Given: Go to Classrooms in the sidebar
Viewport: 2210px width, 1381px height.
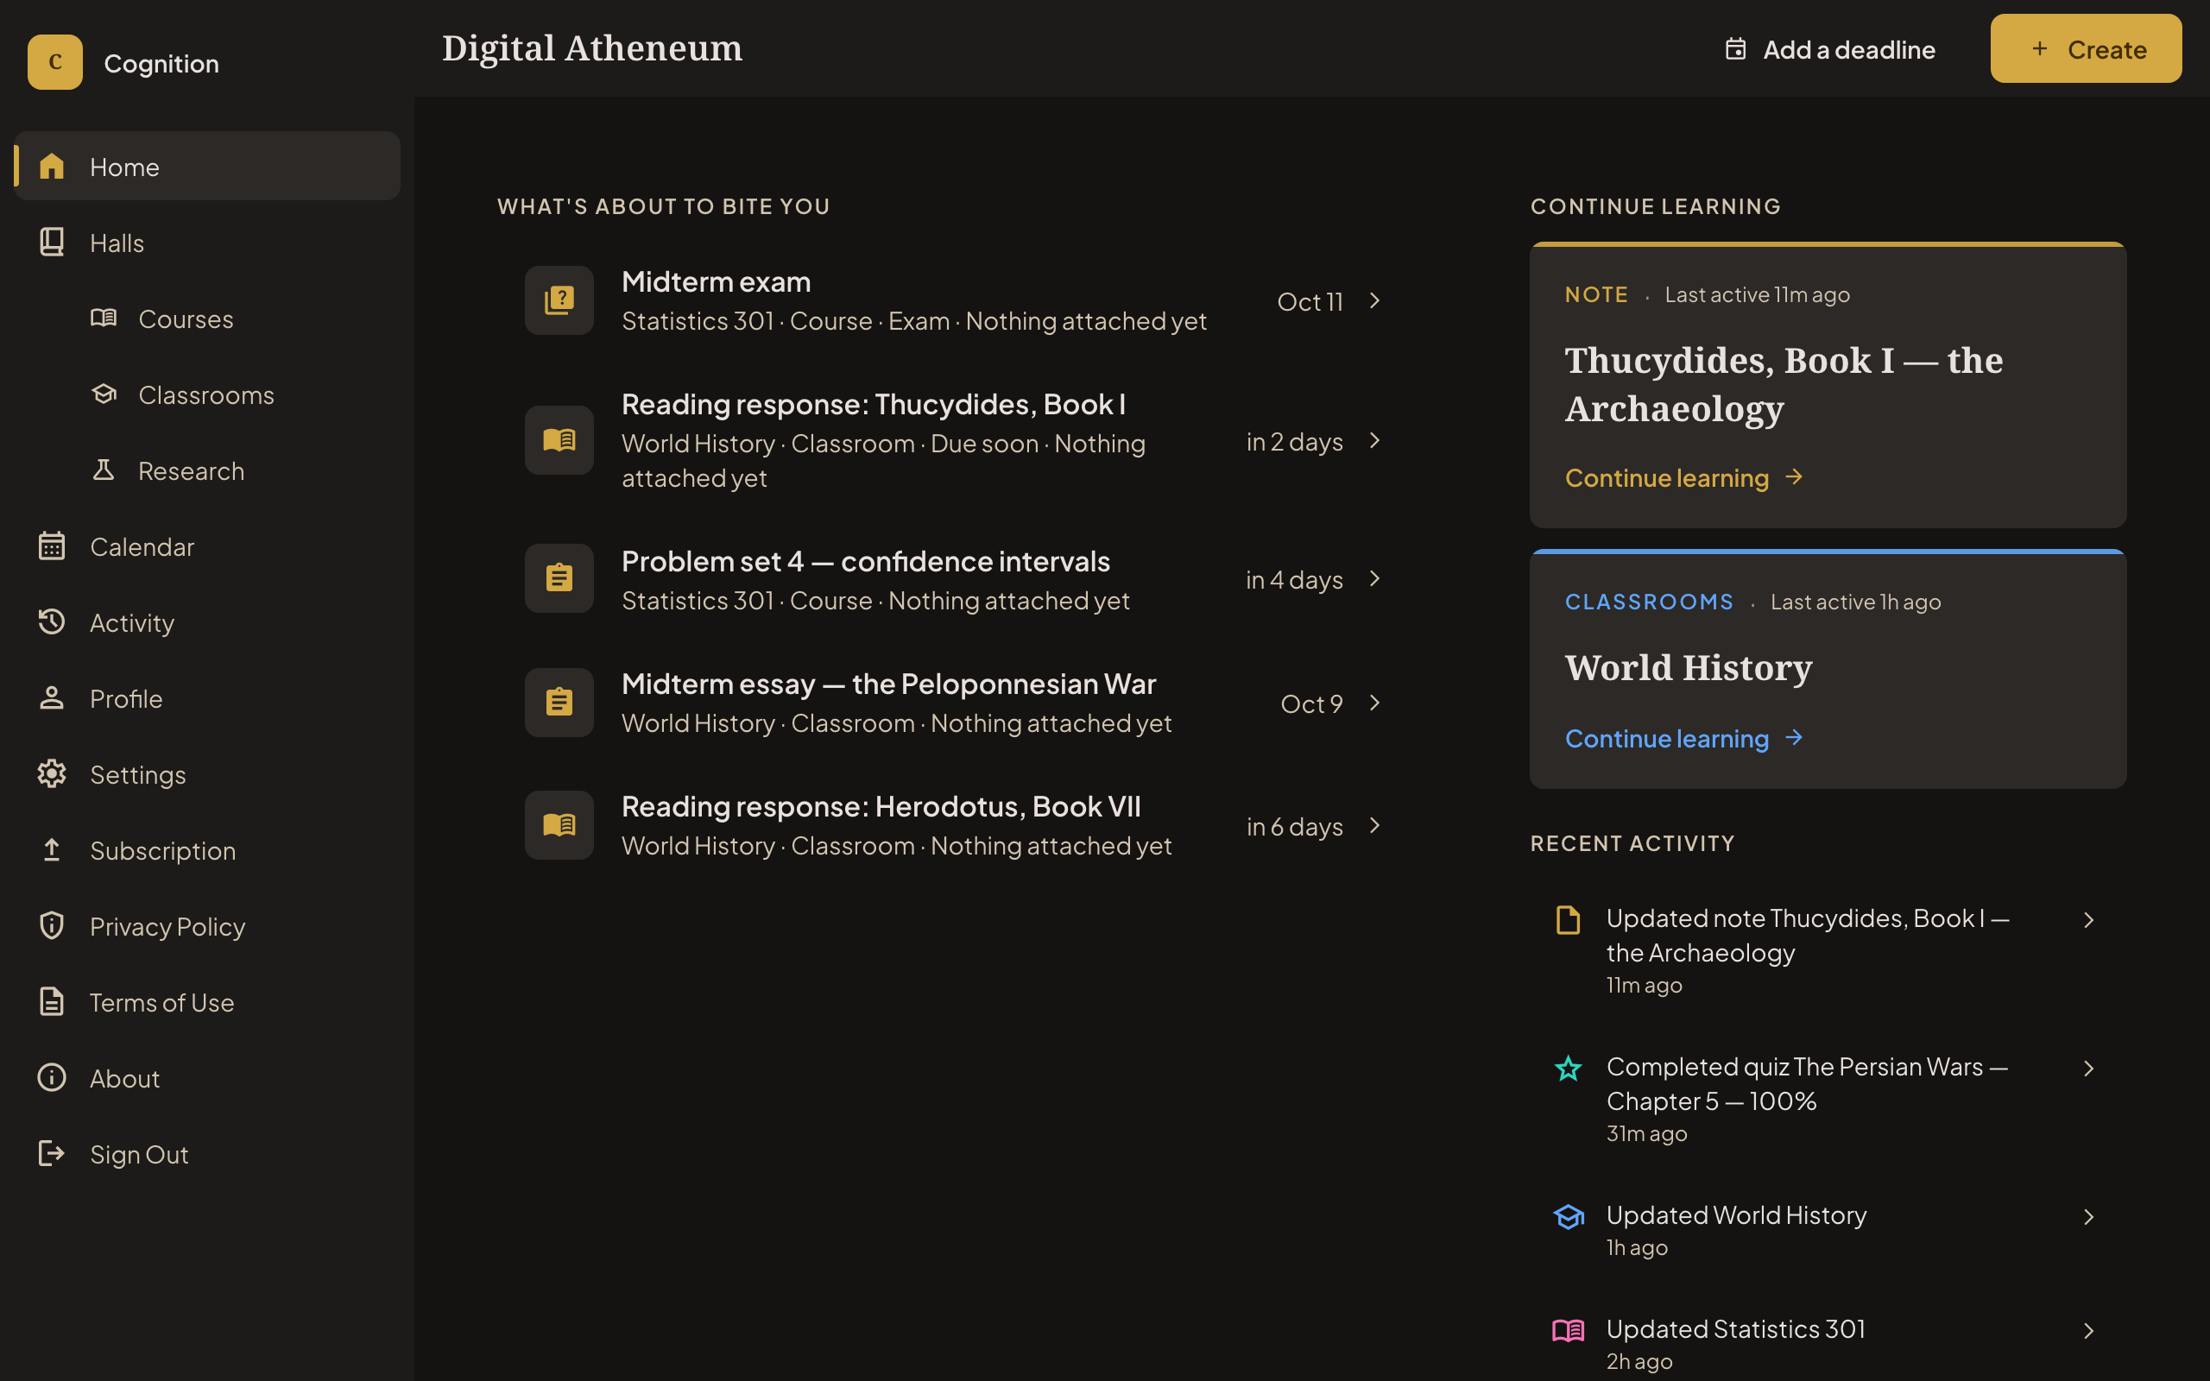Looking at the screenshot, I should pos(207,394).
